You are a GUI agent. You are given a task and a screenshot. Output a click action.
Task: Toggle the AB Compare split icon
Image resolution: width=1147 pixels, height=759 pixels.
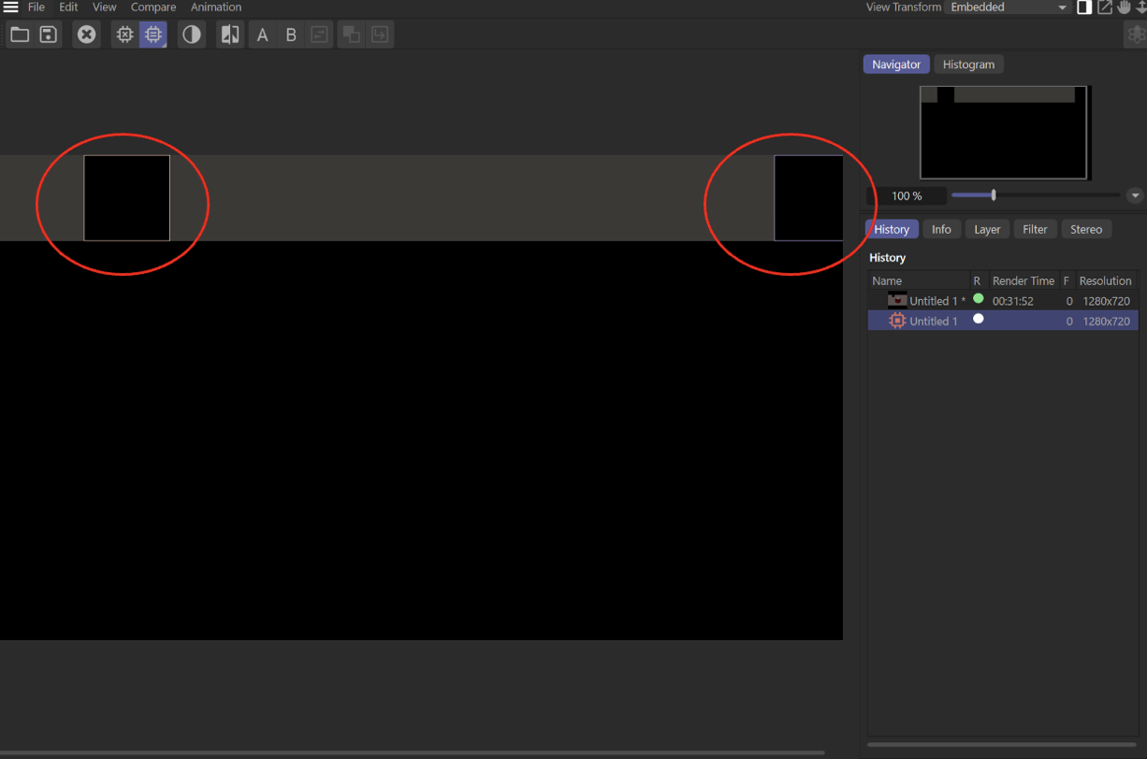(229, 35)
